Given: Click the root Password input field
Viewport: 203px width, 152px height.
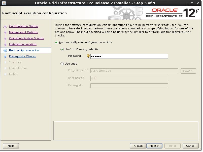Looking at the screenshot, I should point(129,57).
